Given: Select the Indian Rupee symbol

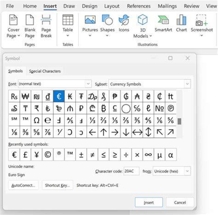Looking at the screenshot, I should 36,108.
